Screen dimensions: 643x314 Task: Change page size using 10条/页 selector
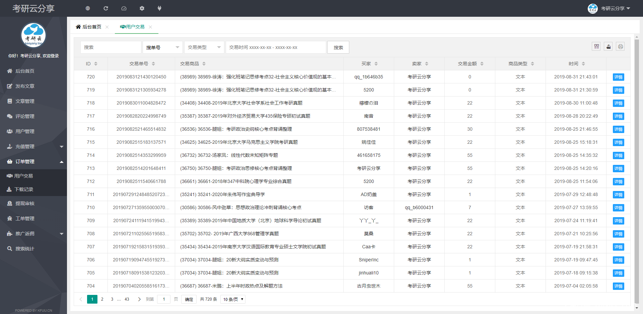[232, 299]
